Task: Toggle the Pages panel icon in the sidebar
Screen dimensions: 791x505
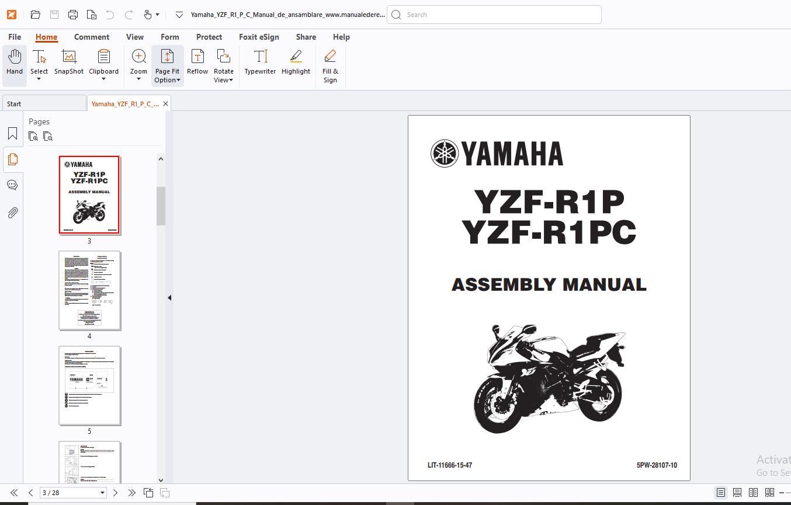Action: (12, 159)
